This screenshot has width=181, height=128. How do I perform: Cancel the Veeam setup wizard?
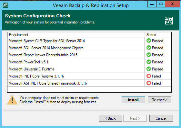point(161,118)
